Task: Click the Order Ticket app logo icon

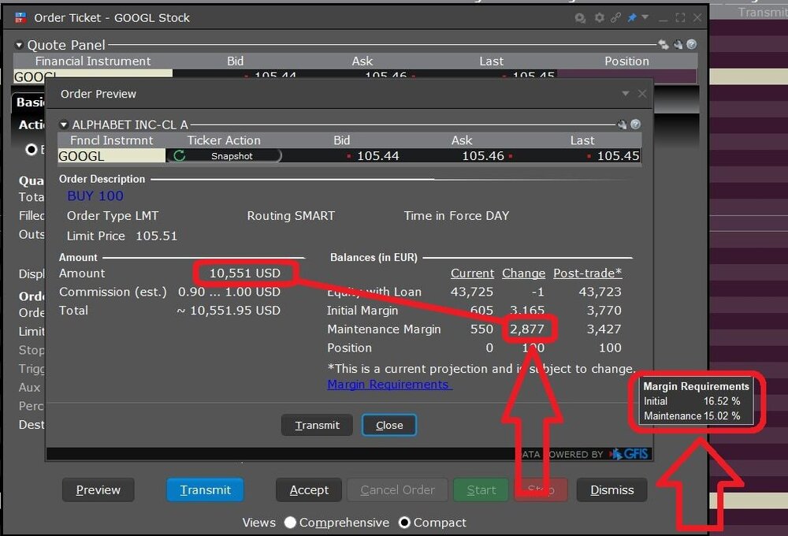Action: point(20,17)
